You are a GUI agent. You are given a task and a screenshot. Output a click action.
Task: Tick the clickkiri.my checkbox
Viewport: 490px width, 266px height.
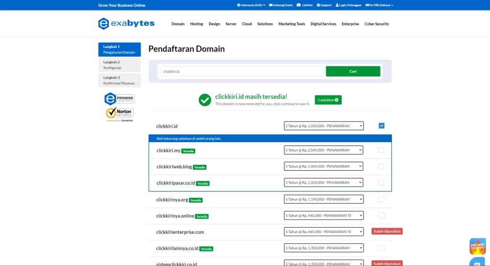pyautogui.click(x=381, y=150)
